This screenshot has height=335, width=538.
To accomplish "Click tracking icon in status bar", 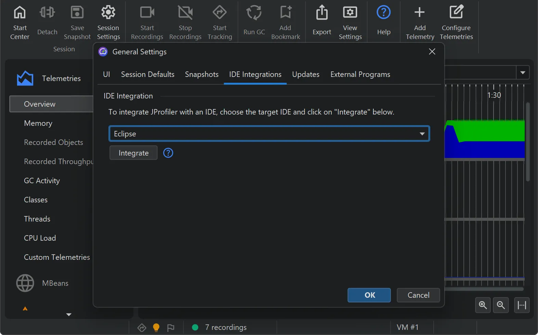I will tap(142, 328).
